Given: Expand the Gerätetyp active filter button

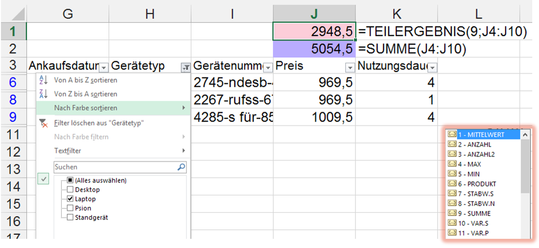Looking at the screenshot, I should (x=185, y=67).
